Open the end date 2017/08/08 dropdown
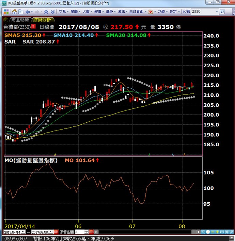The image size is (235, 241). point(51,231)
